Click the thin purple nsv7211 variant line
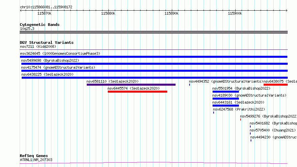 tap(154, 49)
